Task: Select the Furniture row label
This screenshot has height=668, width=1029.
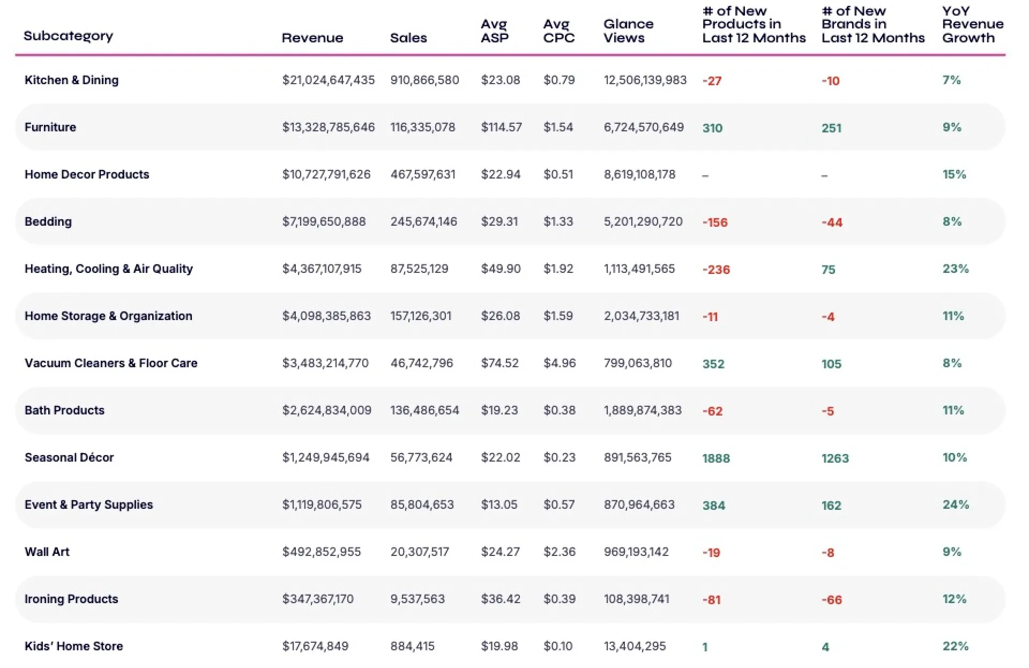Action: point(50,127)
